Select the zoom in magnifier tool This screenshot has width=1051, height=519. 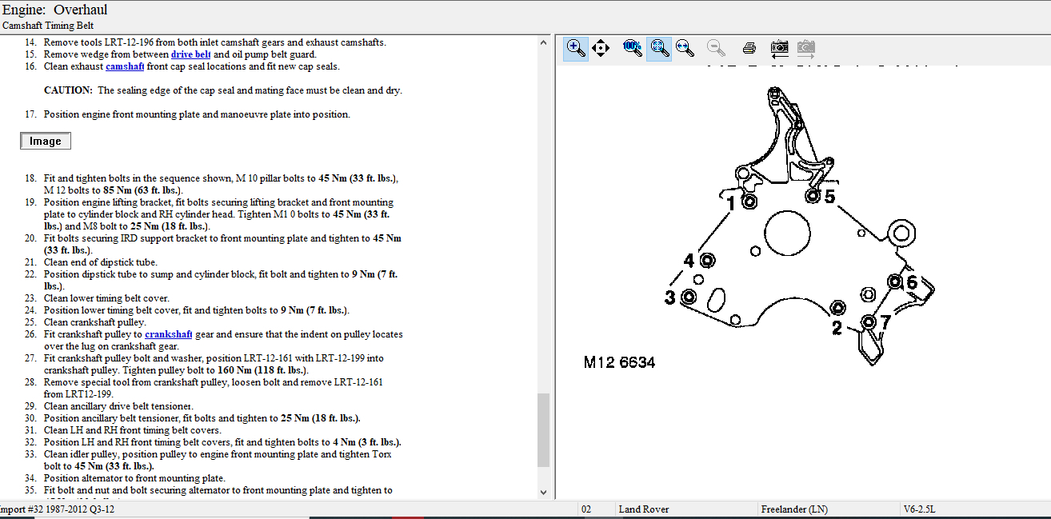pos(575,48)
